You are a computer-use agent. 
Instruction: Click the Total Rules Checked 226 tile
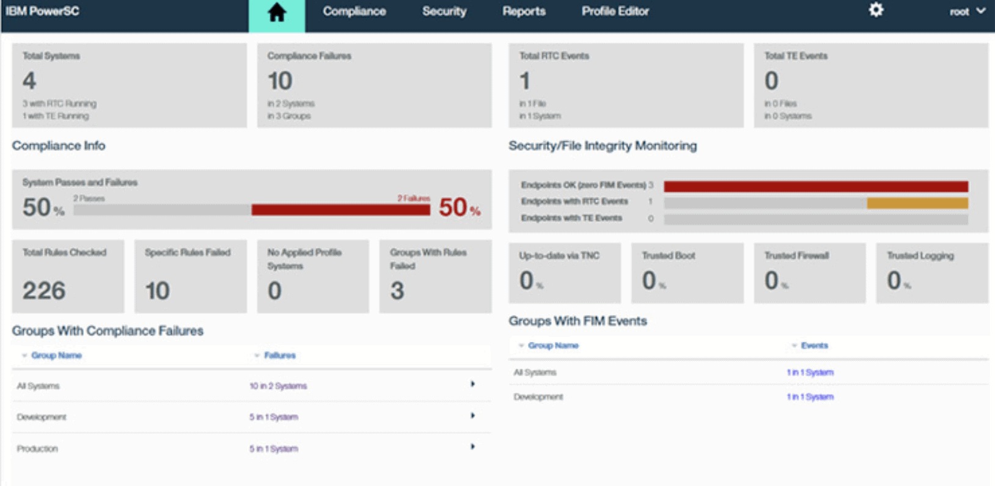68,276
